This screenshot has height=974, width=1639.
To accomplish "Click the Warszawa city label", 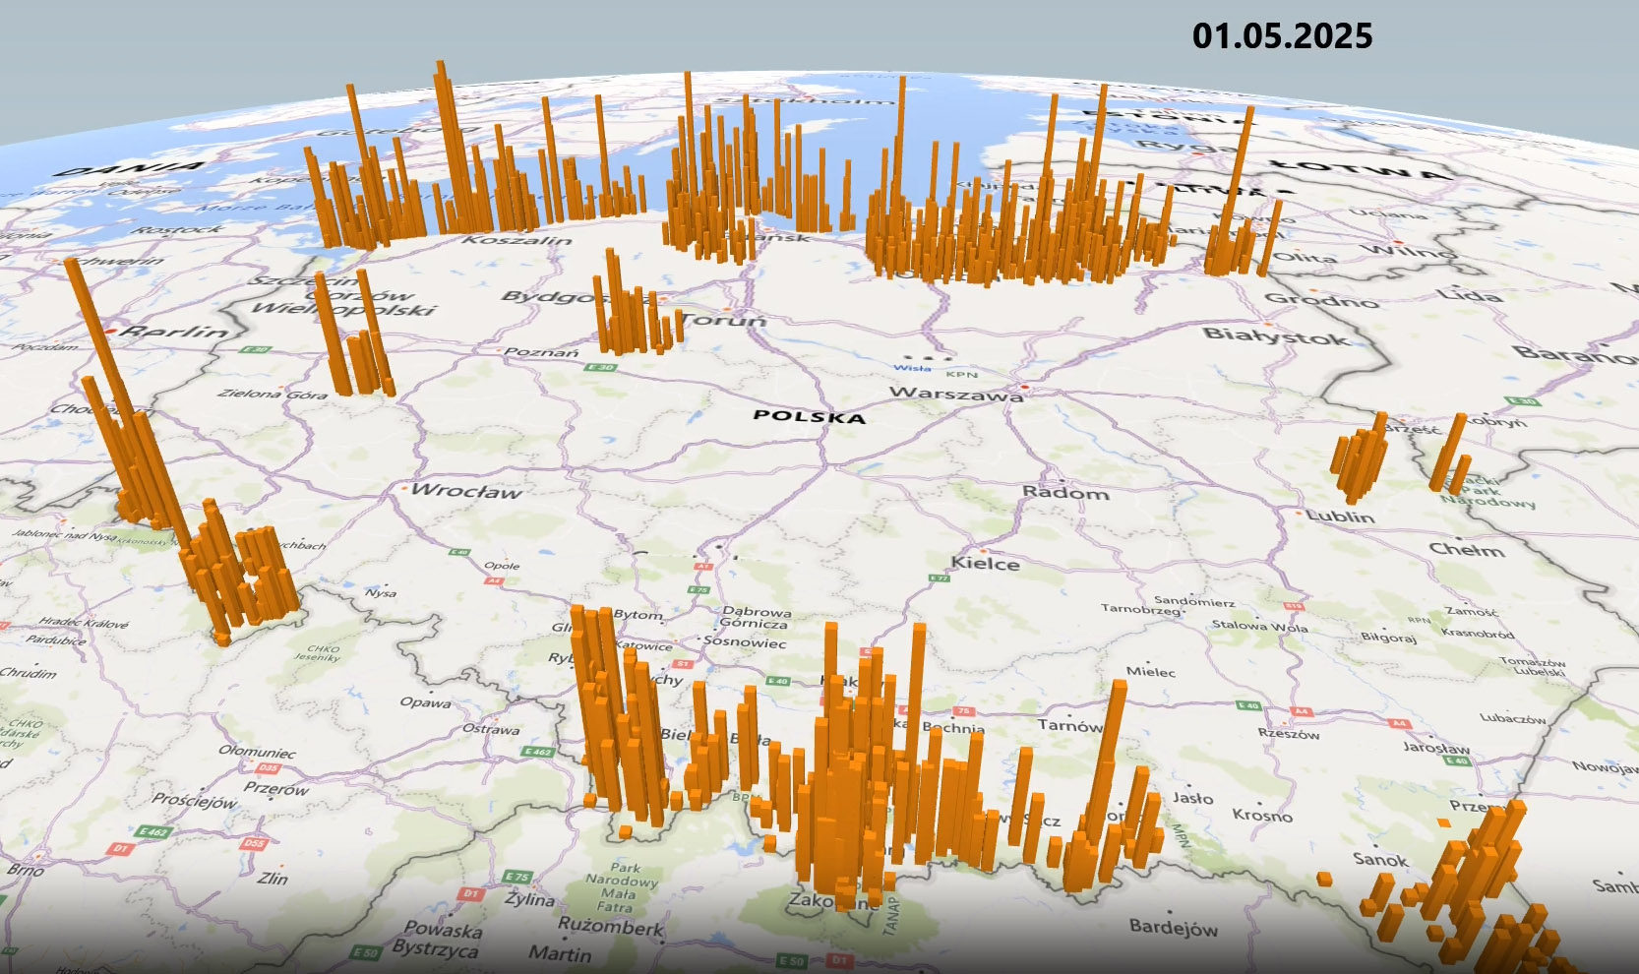I will coord(956,394).
